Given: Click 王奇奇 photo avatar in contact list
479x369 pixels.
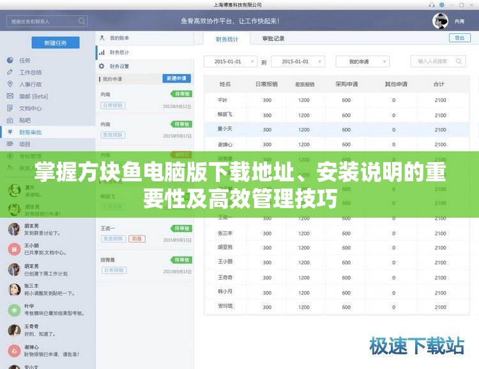Looking at the screenshot, I should click(x=14, y=331).
